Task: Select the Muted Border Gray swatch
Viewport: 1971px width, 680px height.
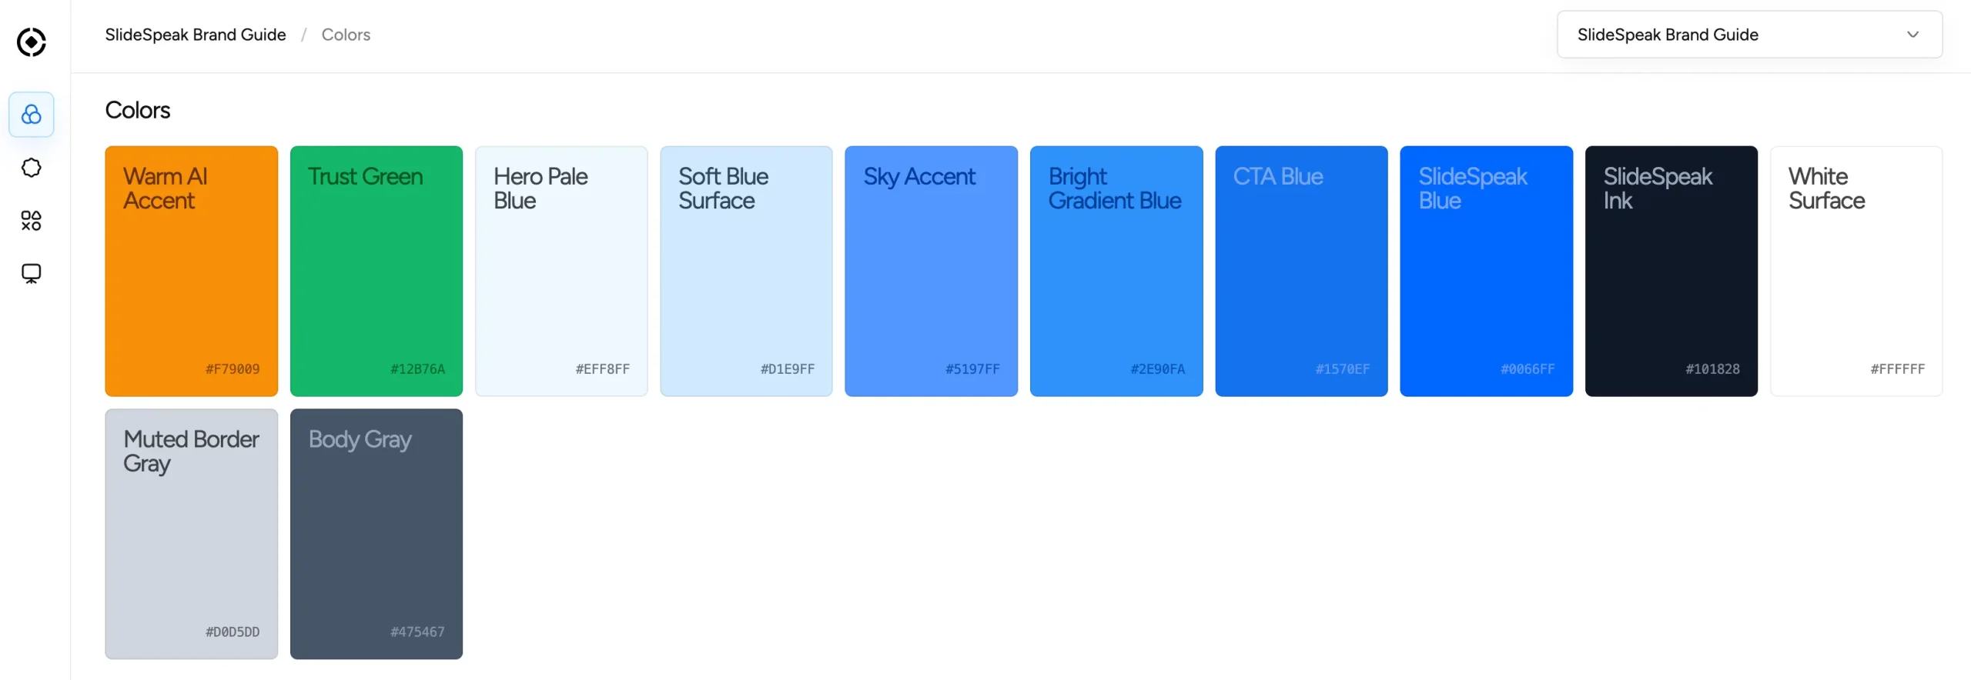Action: (192, 534)
